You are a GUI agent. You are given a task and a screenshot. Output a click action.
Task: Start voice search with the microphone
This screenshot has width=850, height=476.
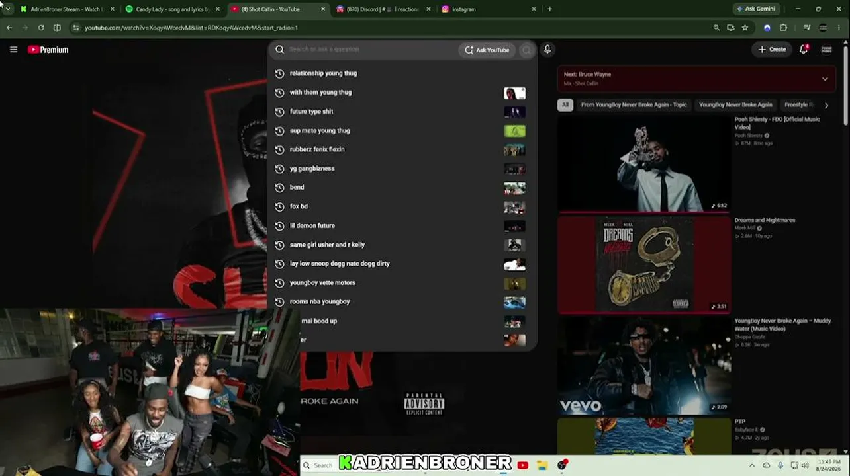[x=547, y=50]
